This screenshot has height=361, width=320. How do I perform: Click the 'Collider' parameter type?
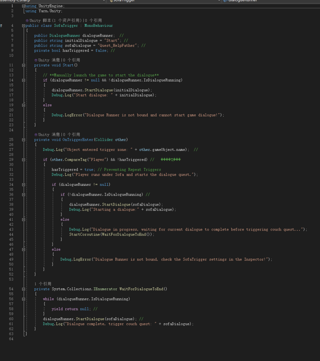(x=104, y=140)
